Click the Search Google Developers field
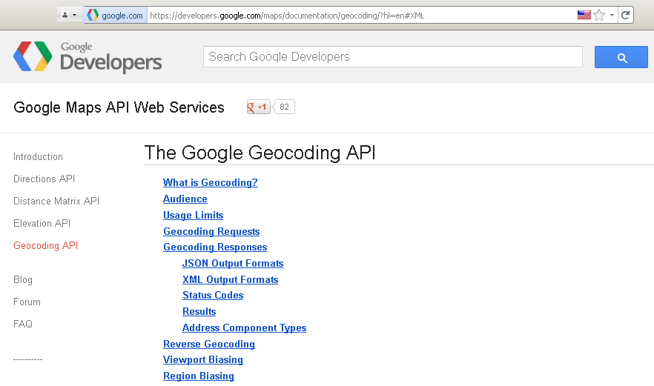This screenshot has height=386, width=654. [393, 57]
